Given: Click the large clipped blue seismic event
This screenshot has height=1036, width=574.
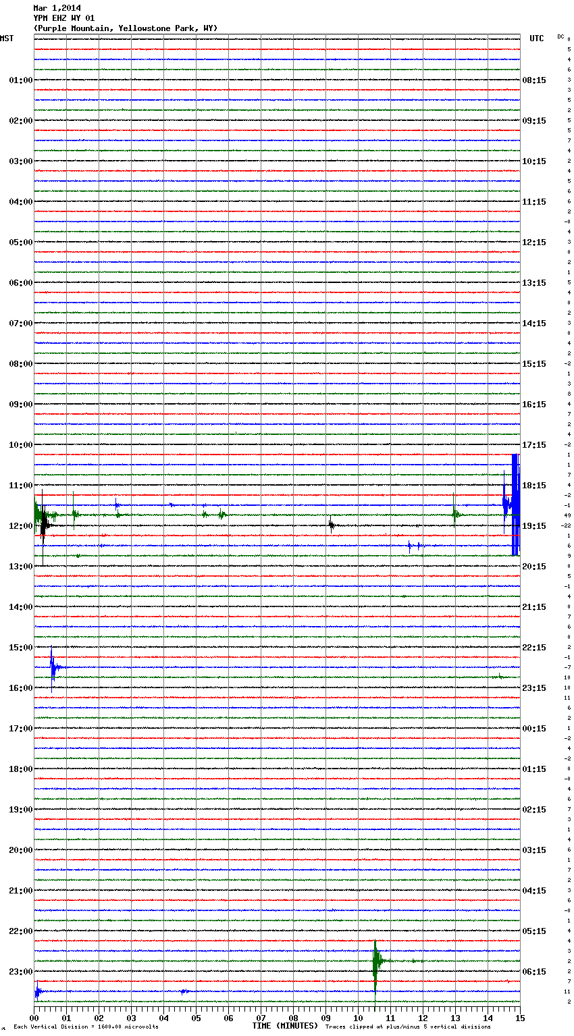Looking at the screenshot, I should (515, 504).
